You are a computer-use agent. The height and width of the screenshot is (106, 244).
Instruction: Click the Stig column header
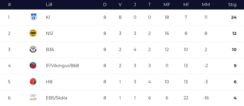coord(232,5)
